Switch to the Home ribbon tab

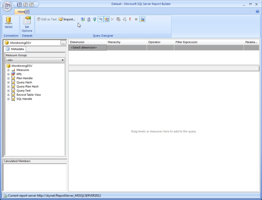22,12
